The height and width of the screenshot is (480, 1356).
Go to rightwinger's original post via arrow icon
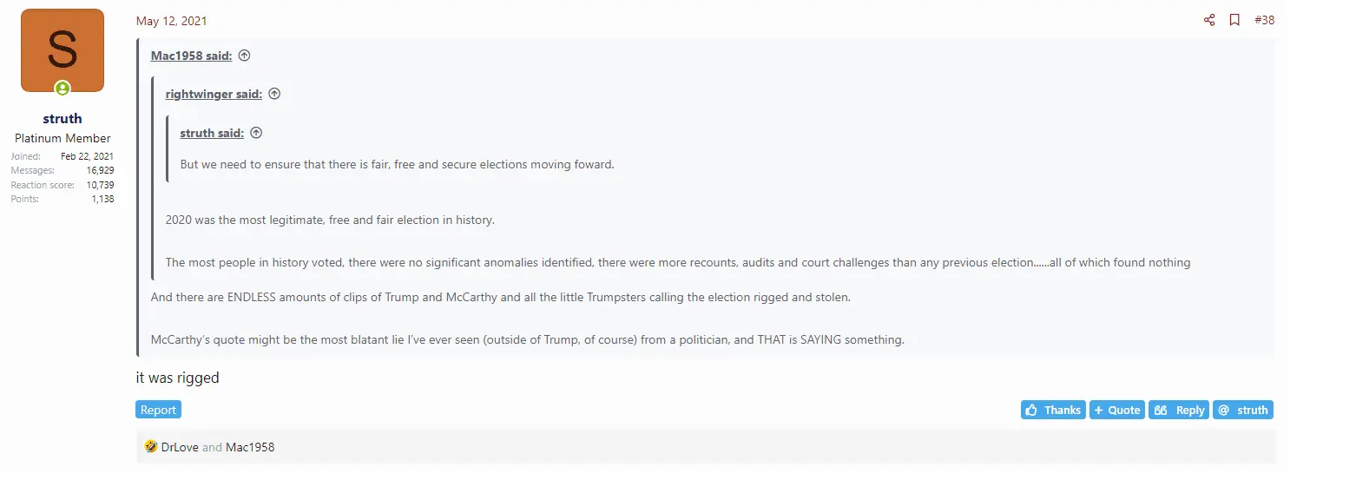pos(274,94)
